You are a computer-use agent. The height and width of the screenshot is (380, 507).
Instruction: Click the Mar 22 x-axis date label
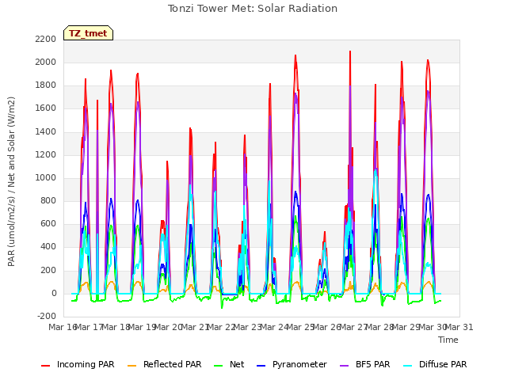click(x=221, y=327)
